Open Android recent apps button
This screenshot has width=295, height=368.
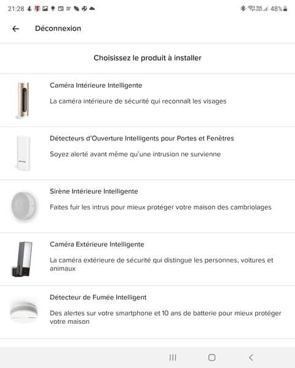coord(173,358)
